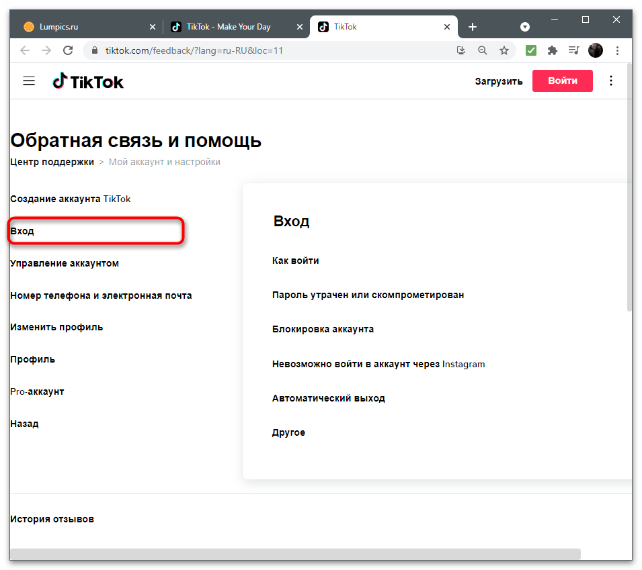The image size is (642, 570).
Task: Close the active TikTok tab
Action: click(447, 27)
